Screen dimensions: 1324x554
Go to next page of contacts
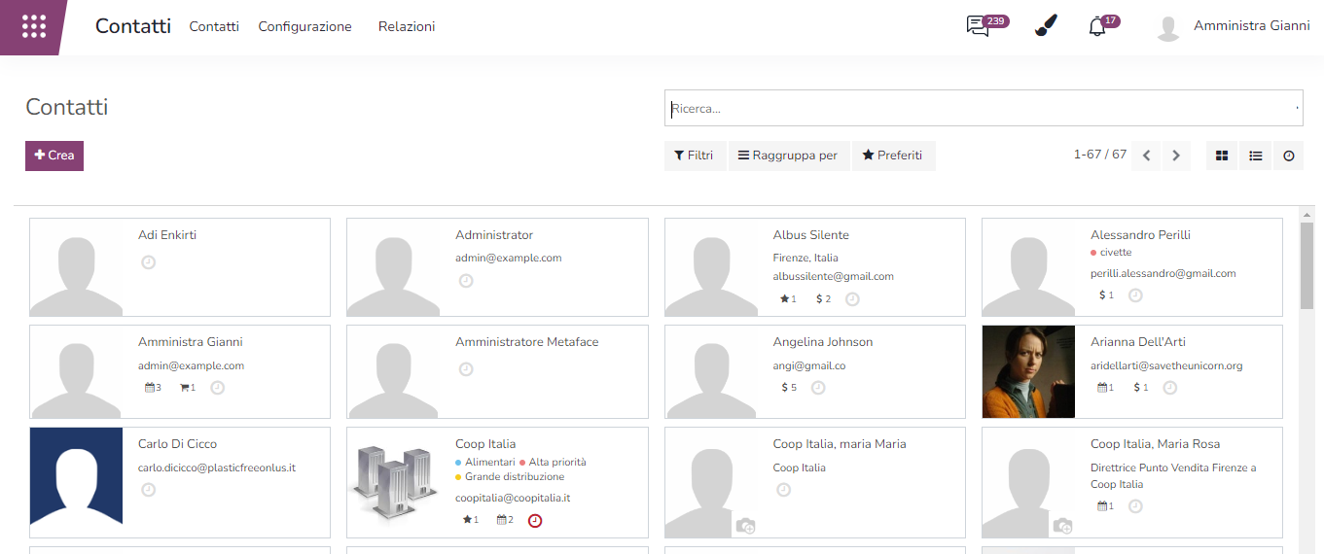1176,156
